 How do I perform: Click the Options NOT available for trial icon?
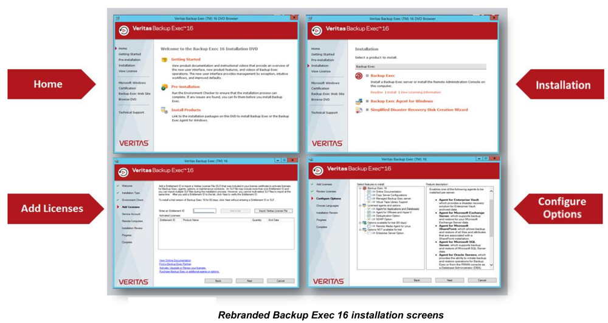(x=364, y=229)
